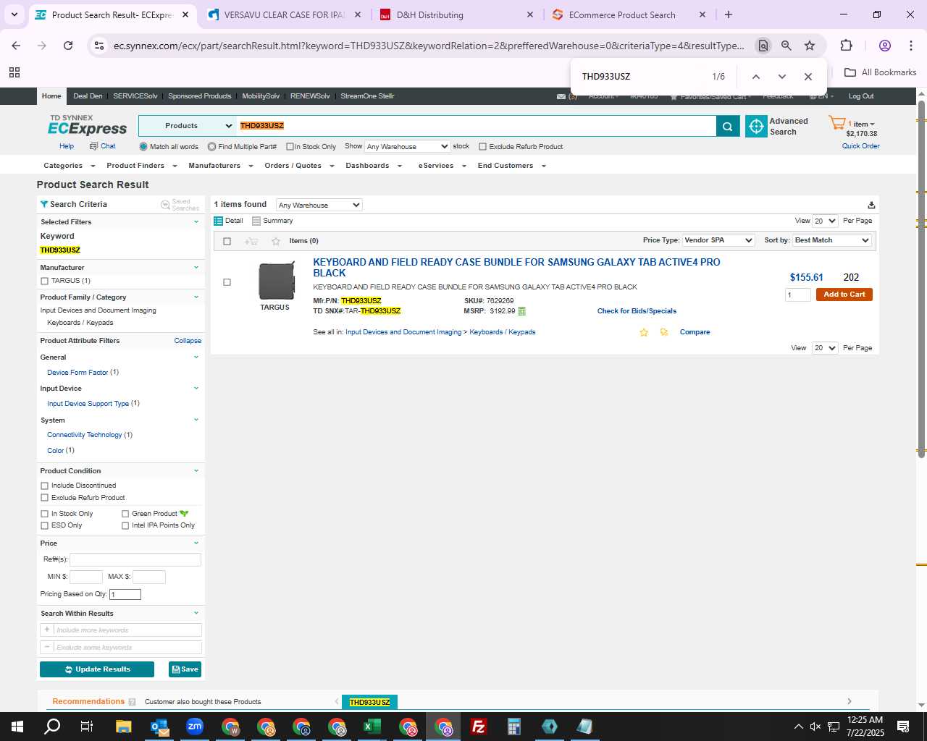Switch to Detail view icon
The width and height of the screenshot is (927, 741).
218,221
